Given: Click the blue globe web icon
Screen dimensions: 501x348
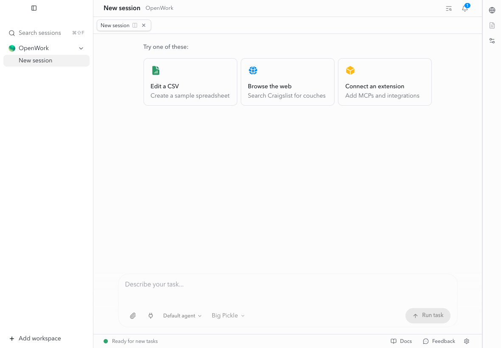Looking at the screenshot, I should click(253, 70).
